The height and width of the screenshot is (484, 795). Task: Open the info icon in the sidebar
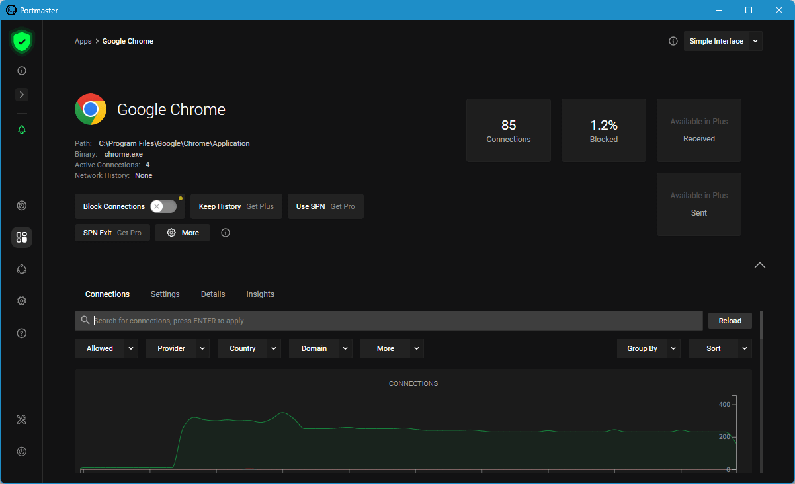[x=22, y=71]
